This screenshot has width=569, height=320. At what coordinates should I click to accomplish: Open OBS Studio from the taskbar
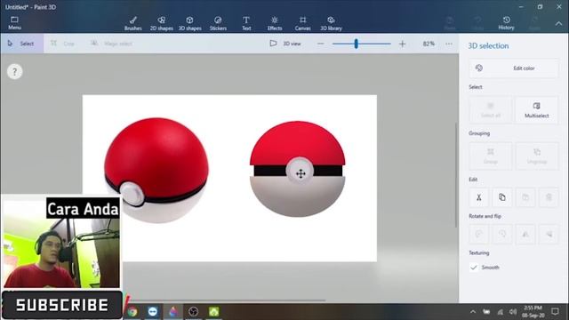[194, 312]
